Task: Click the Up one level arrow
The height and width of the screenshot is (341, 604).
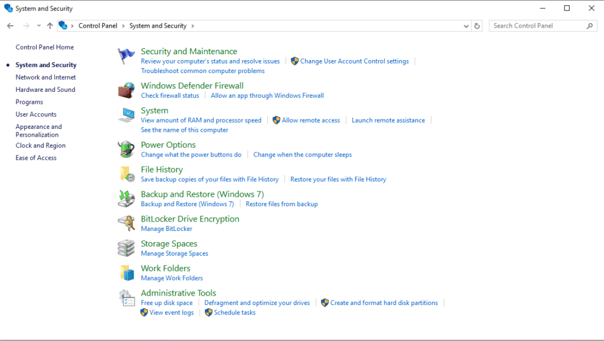Action: click(50, 26)
